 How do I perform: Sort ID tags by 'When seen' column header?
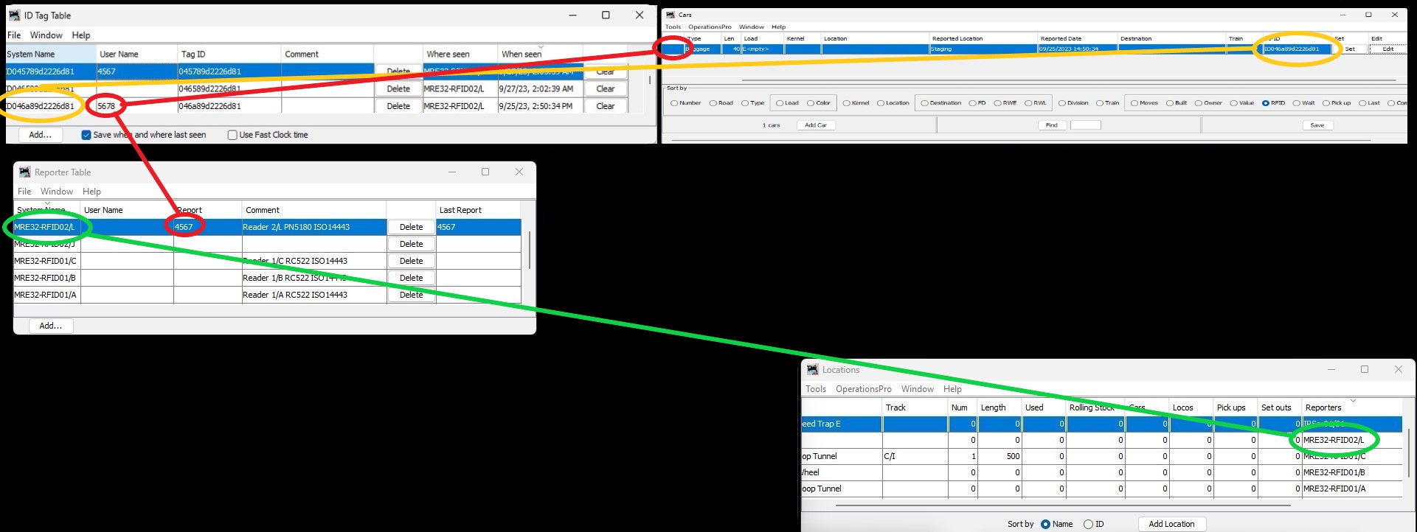522,55
